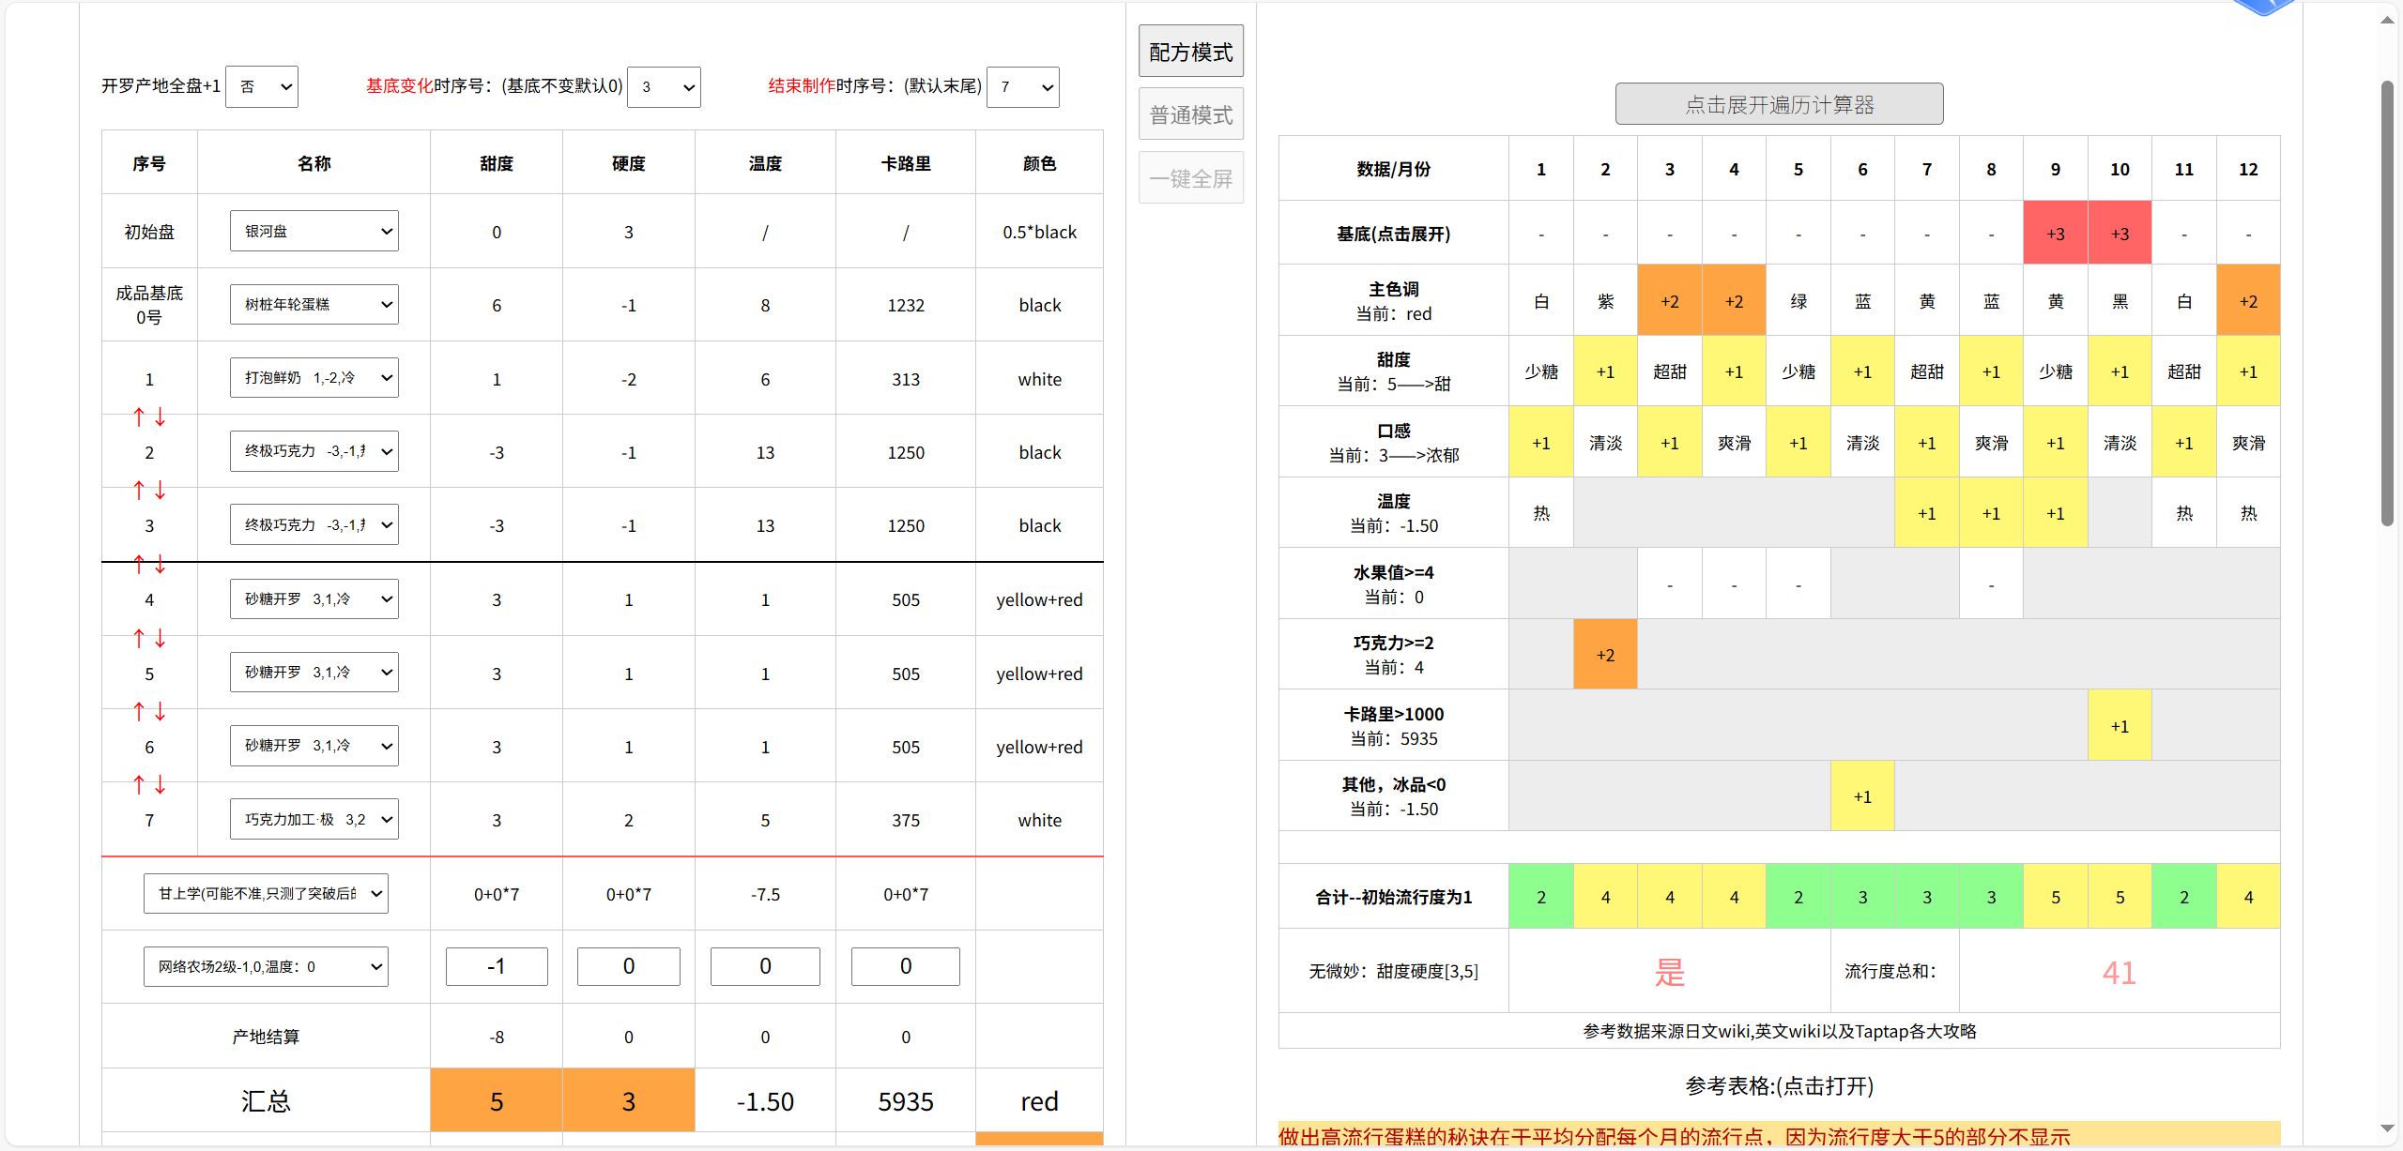2403x1151 pixels.
Task: Open the 参考表格:(点击打开) link
Action: [1779, 1085]
